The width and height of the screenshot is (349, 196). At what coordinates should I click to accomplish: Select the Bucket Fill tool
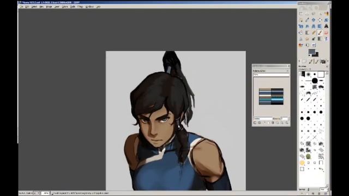(301, 33)
